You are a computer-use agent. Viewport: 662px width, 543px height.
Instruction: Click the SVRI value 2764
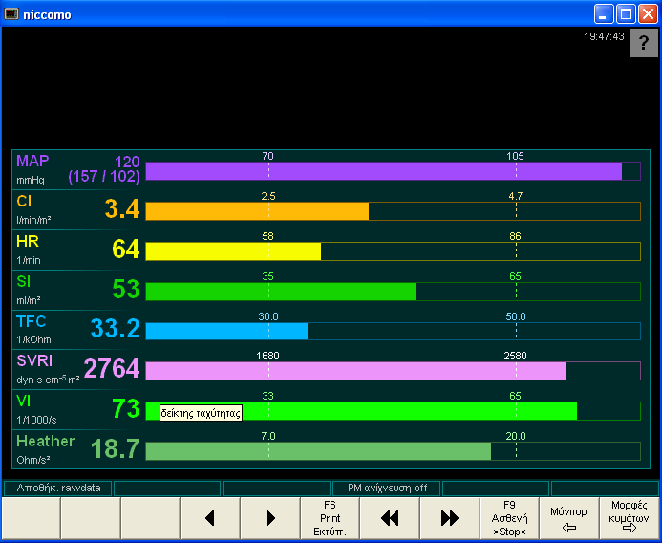112,368
